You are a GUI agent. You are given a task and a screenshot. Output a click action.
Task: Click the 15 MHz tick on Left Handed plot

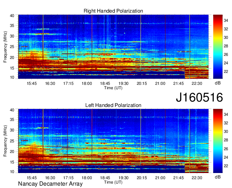click(x=12, y=162)
